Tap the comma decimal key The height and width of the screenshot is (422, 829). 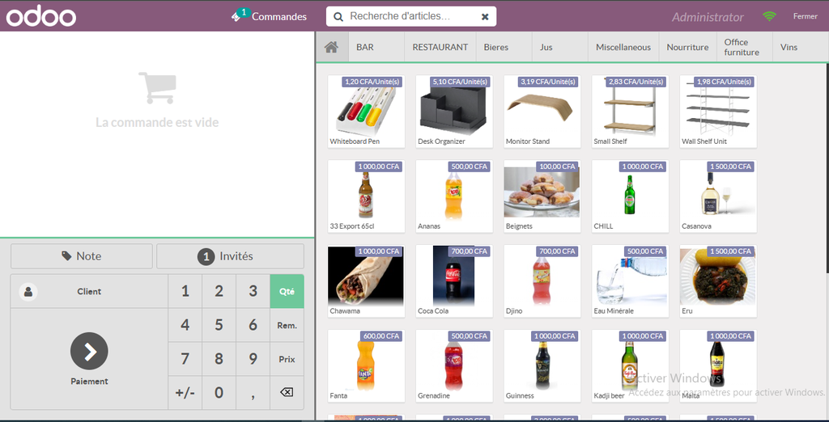[x=253, y=392]
